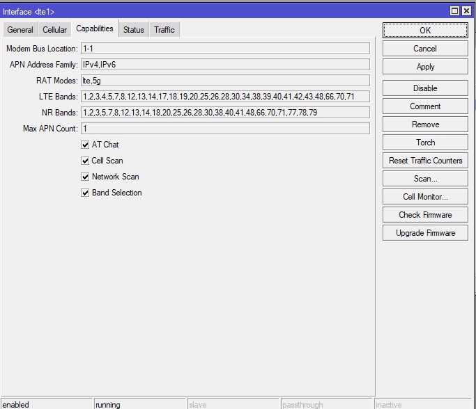The image size is (476, 409).
Task: Toggle the Network Scan checkbox
Action: tap(85, 177)
